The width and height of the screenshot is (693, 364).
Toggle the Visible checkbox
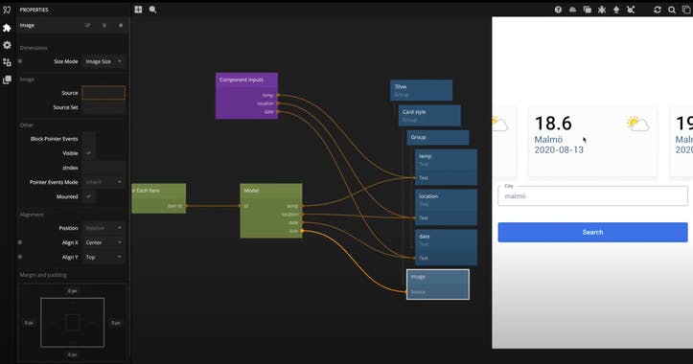(89, 153)
